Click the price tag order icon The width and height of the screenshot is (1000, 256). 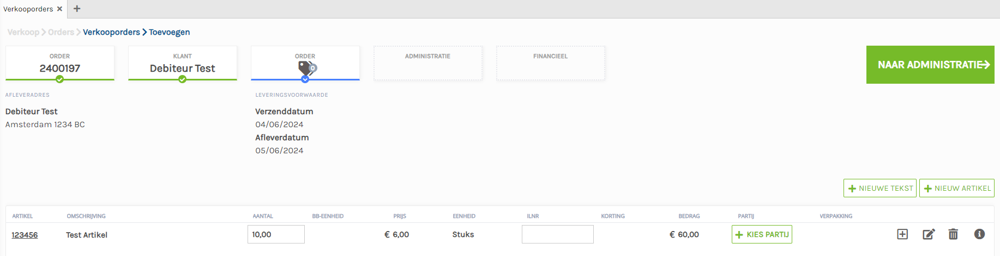tap(307, 68)
